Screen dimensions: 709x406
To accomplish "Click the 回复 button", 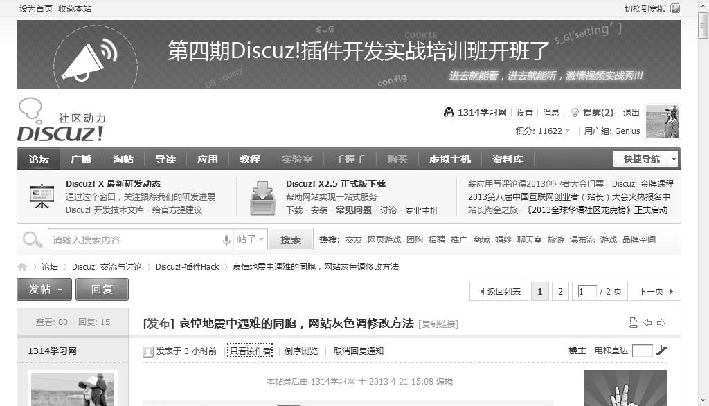I will (x=102, y=290).
